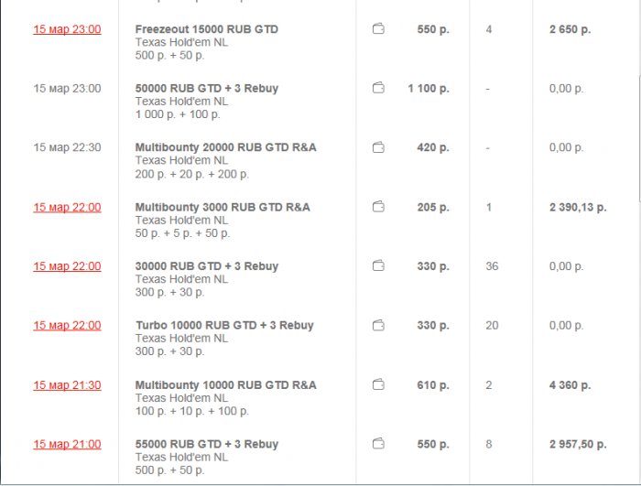The height and width of the screenshot is (486, 641).
Task: Open the 15 мар 23:00 Freezeout date link
Action: pos(67,29)
